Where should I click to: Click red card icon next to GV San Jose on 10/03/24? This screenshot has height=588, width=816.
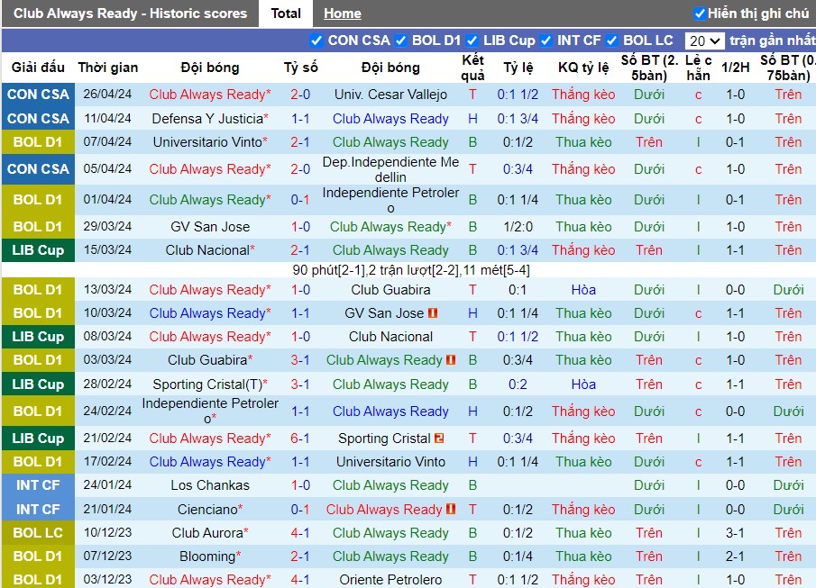click(433, 313)
